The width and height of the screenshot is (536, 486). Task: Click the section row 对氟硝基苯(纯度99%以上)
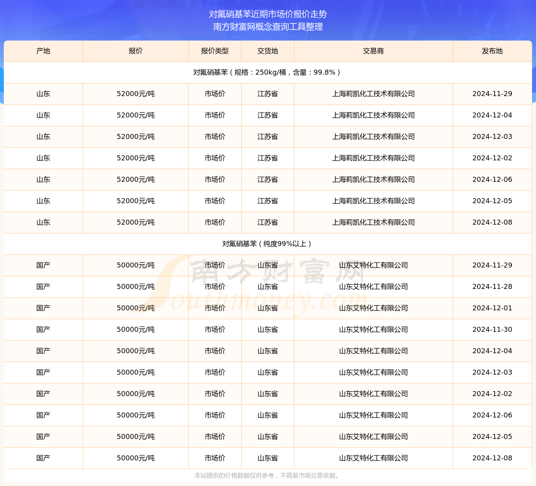268,244
